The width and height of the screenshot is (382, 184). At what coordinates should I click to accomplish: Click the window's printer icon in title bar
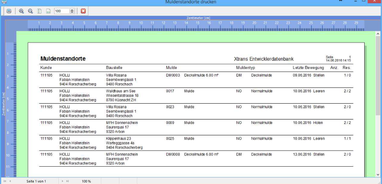[x=4, y=2]
